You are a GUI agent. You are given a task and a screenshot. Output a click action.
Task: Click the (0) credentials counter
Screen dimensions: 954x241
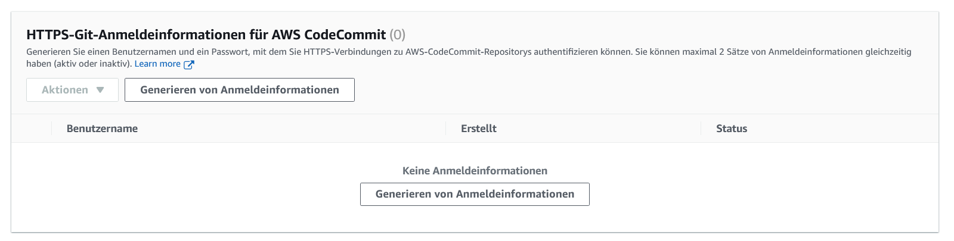[x=398, y=35]
